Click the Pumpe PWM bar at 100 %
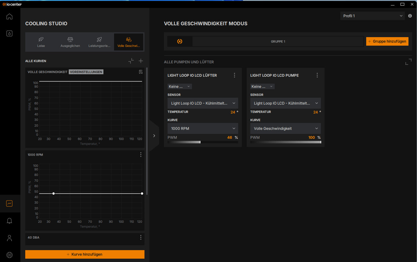 (286, 142)
